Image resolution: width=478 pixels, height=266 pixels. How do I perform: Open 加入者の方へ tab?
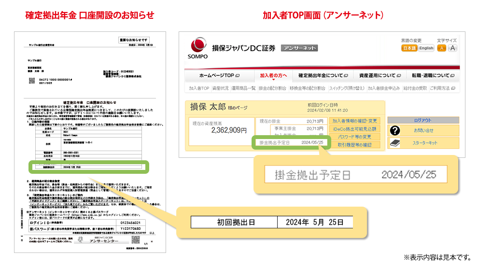pyautogui.click(x=273, y=76)
